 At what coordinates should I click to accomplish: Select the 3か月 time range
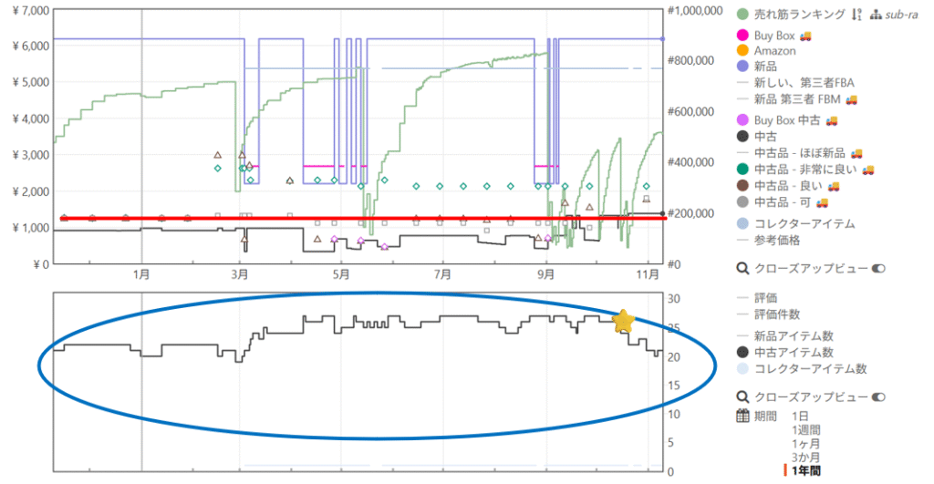805,457
